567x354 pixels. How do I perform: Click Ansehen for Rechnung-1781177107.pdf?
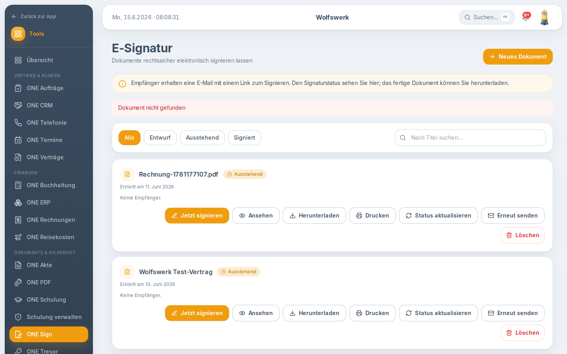click(256, 216)
